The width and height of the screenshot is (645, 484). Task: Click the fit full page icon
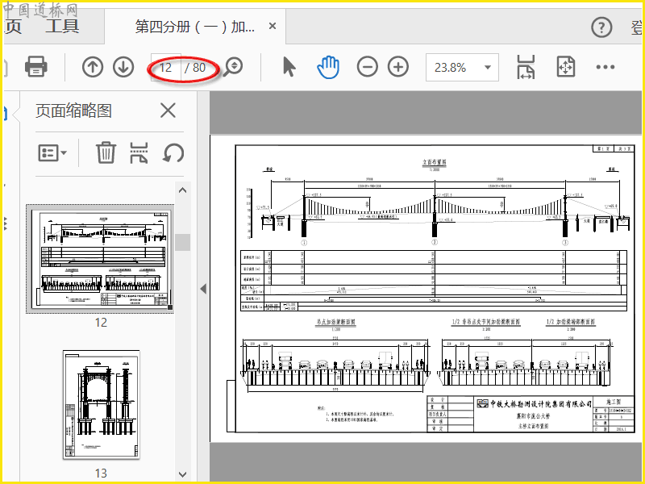pyautogui.click(x=566, y=67)
